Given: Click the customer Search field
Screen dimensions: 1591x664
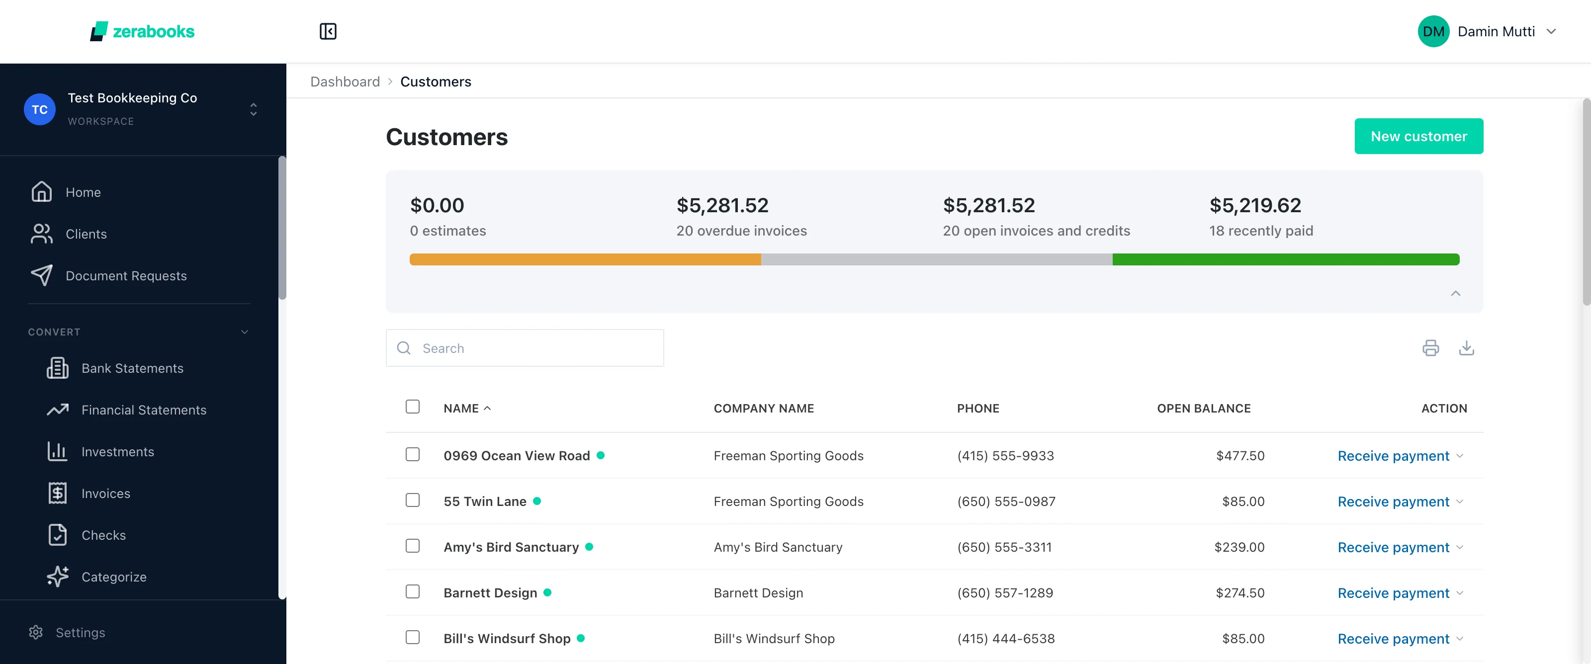Looking at the screenshot, I should [525, 348].
